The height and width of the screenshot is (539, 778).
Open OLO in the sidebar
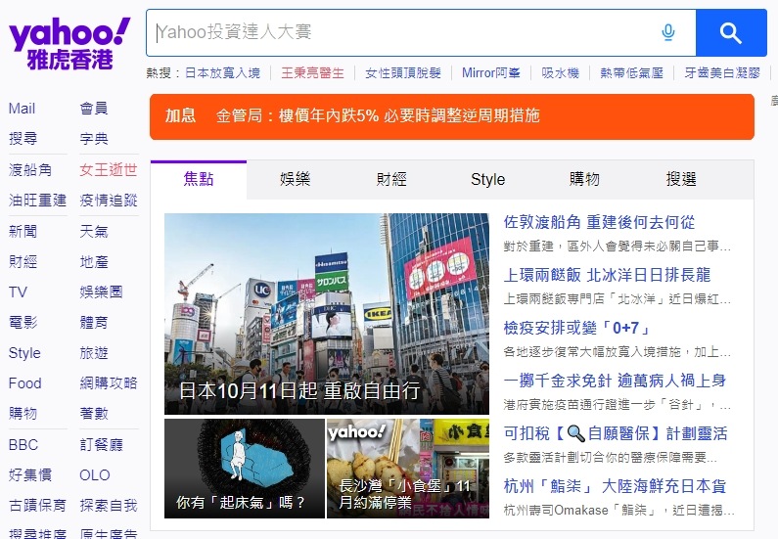point(95,475)
